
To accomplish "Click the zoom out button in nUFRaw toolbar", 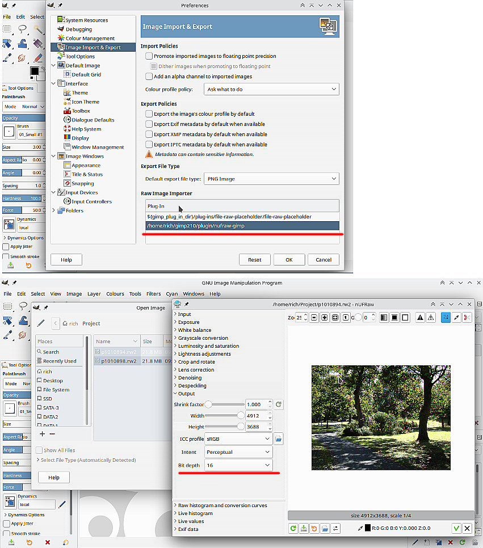I will [x=314, y=317].
